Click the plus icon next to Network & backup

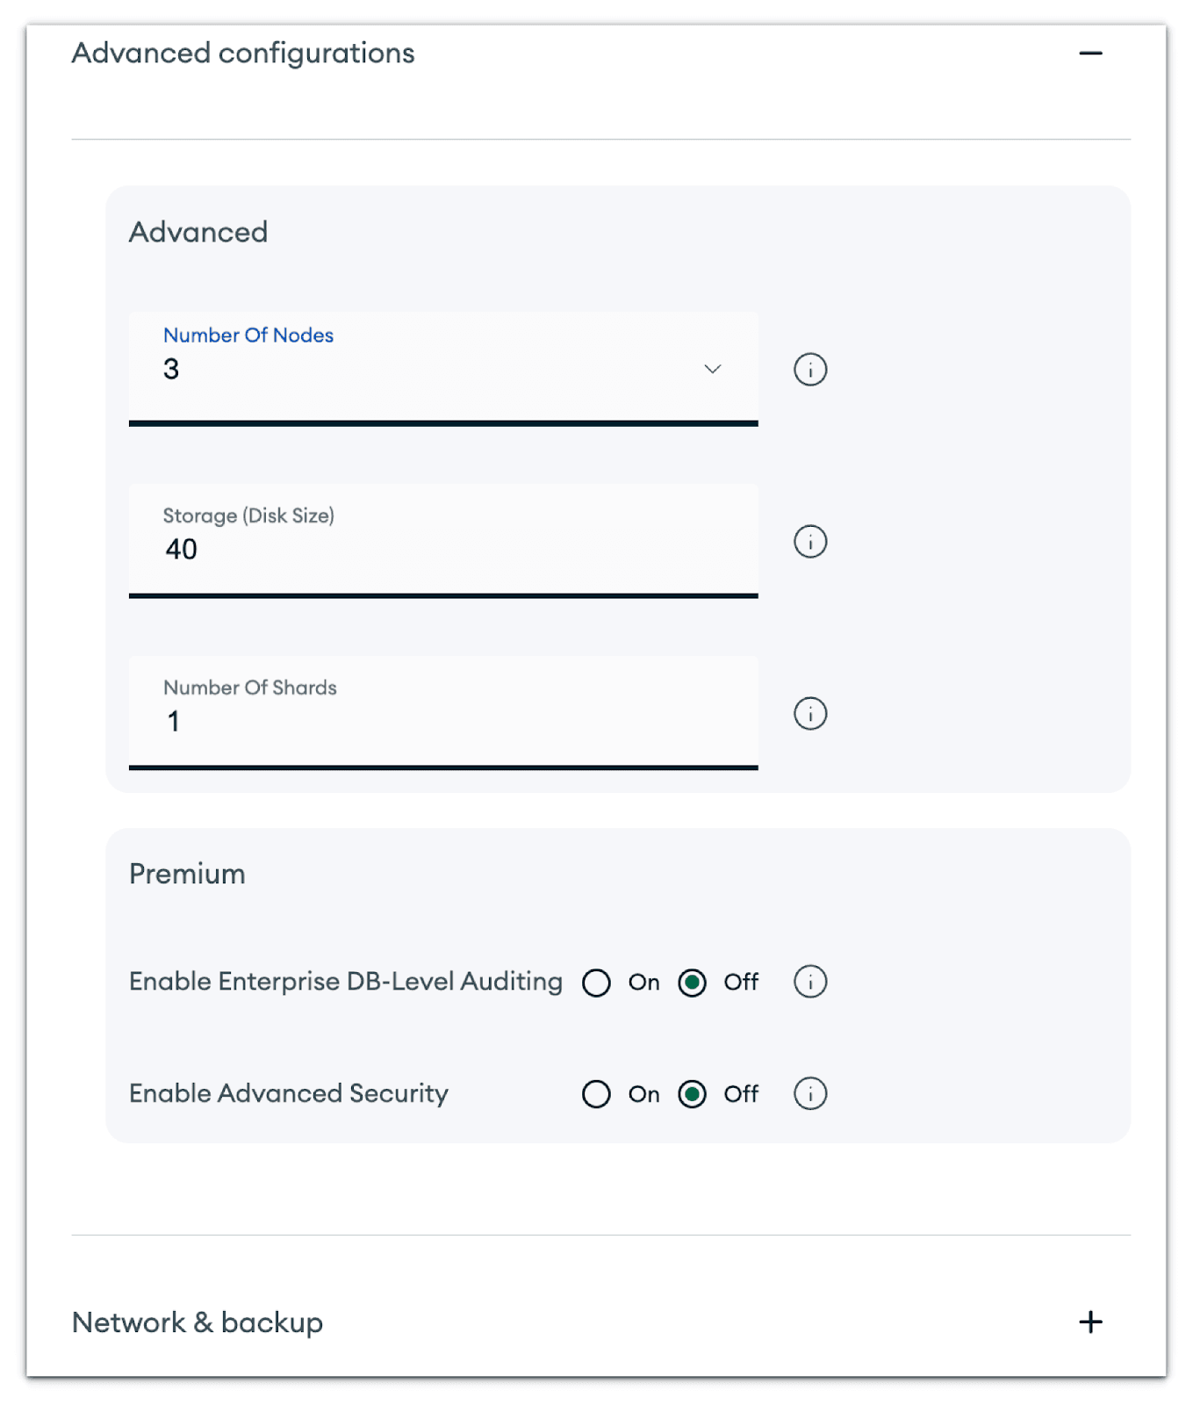(1090, 1321)
